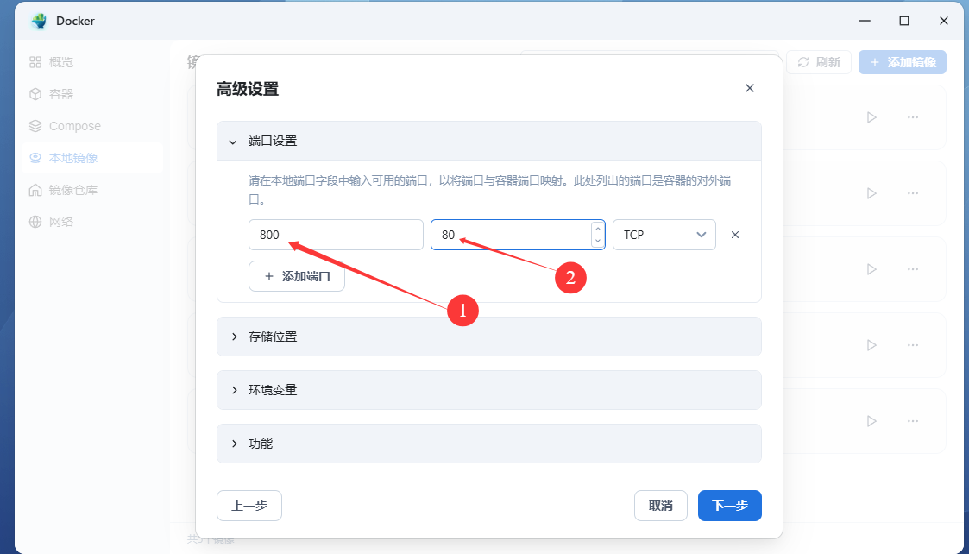Open the TCP protocol dropdown
969x554 pixels.
tap(664, 235)
